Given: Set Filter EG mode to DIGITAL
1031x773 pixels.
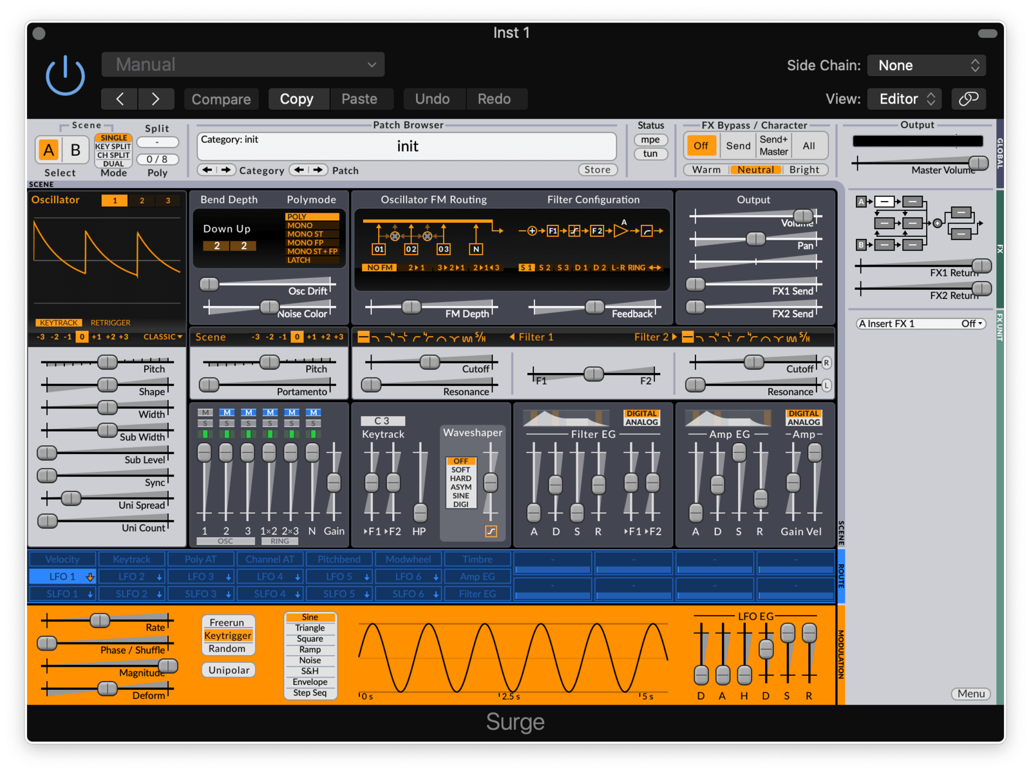Looking at the screenshot, I should coord(641,414).
